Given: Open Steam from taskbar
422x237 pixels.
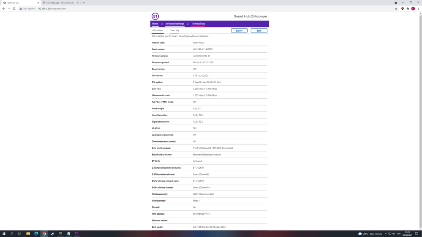Looking at the screenshot, I should pos(52,234).
